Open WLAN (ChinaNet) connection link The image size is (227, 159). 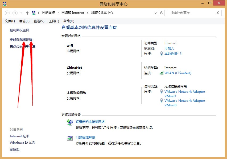178,73
